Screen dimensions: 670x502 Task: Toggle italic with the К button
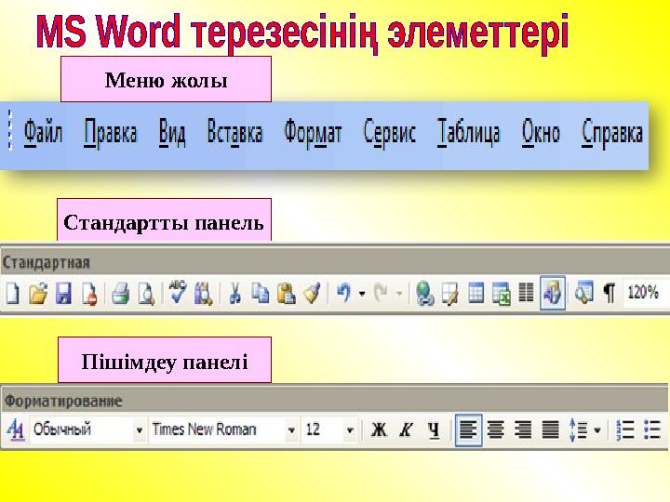point(406,429)
